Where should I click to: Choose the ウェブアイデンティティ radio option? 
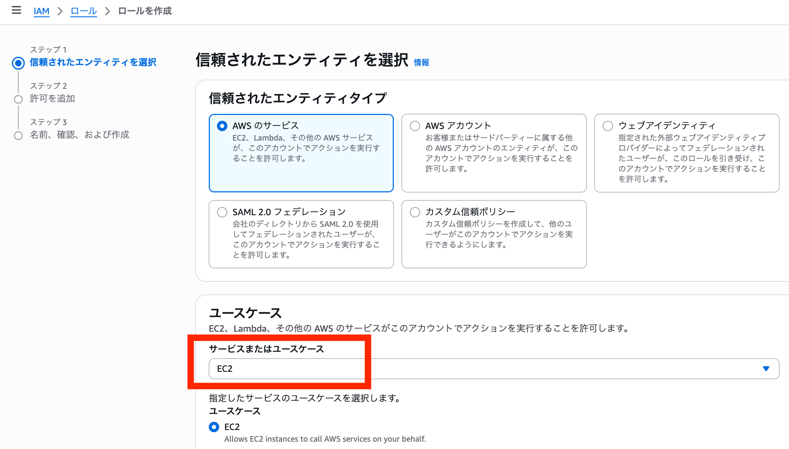pyautogui.click(x=608, y=126)
